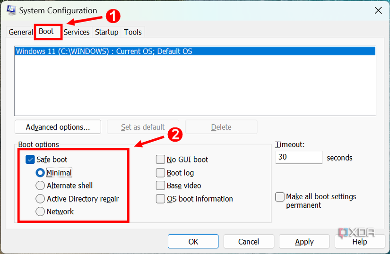Go to the Tools tab
The image size is (390, 254).
click(133, 32)
